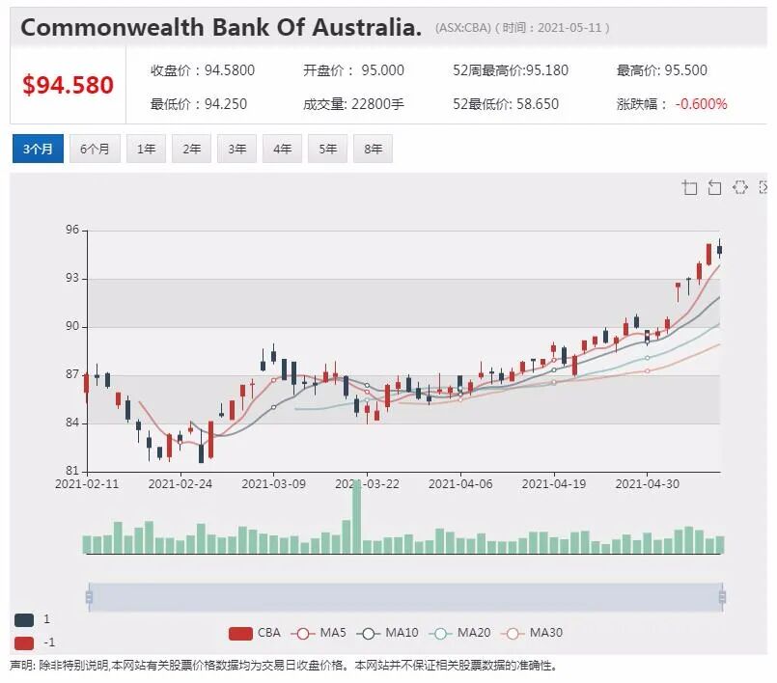
Task: Switch to the 1年 time range
Action: click(146, 149)
